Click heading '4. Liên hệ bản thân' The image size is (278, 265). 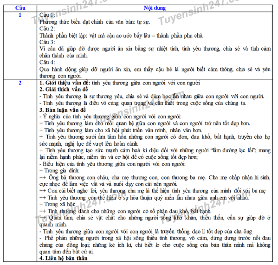pyautogui.click(x=64, y=258)
